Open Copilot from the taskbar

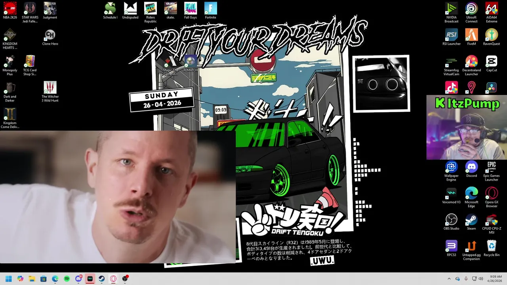pos(20,279)
